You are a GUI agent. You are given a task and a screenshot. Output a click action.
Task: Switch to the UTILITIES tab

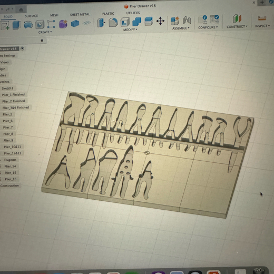(133, 13)
